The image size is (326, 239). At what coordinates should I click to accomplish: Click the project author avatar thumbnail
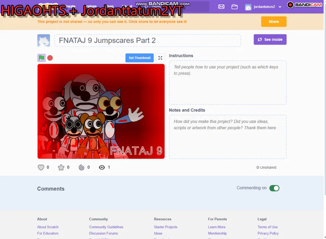pos(44,41)
